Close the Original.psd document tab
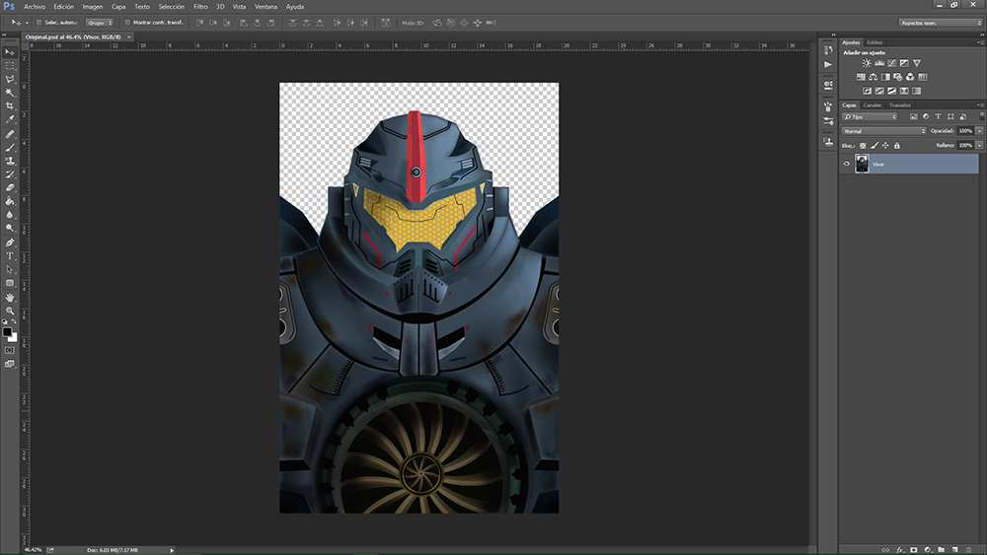The height and width of the screenshot is (555, 987). pos(129,37)
